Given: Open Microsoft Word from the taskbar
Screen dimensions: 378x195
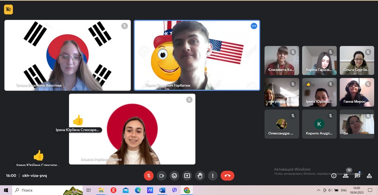Looking at the screenshot, I should 162,190.
